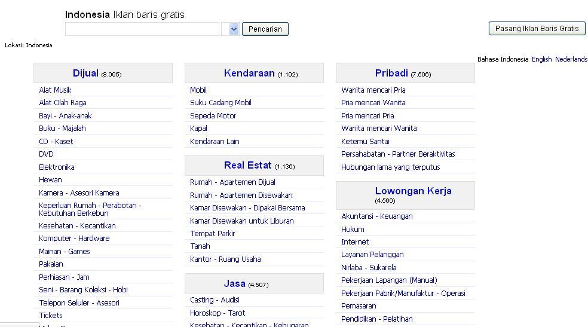This screenshot has width=588, height=327.
Task: Open the category dropdown beside the search box
Action: (x=230, y=29)
